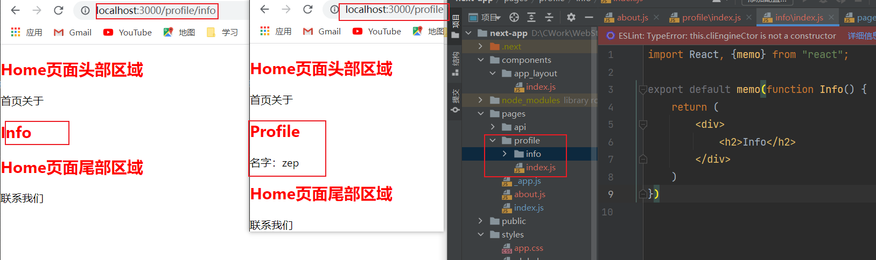Open YouTube bookmark in the left browser
876x260 pixels.
[128, 32]
